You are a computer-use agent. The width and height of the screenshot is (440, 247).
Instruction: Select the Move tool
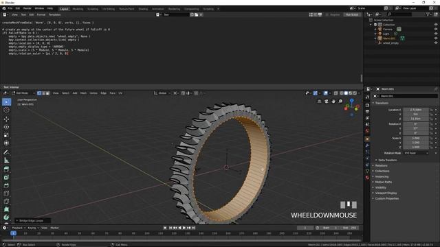click(6, 119)
